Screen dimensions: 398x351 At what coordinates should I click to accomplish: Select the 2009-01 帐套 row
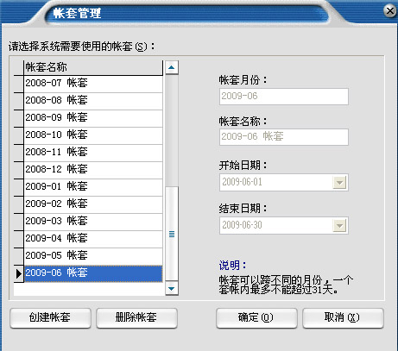(93, 187)
